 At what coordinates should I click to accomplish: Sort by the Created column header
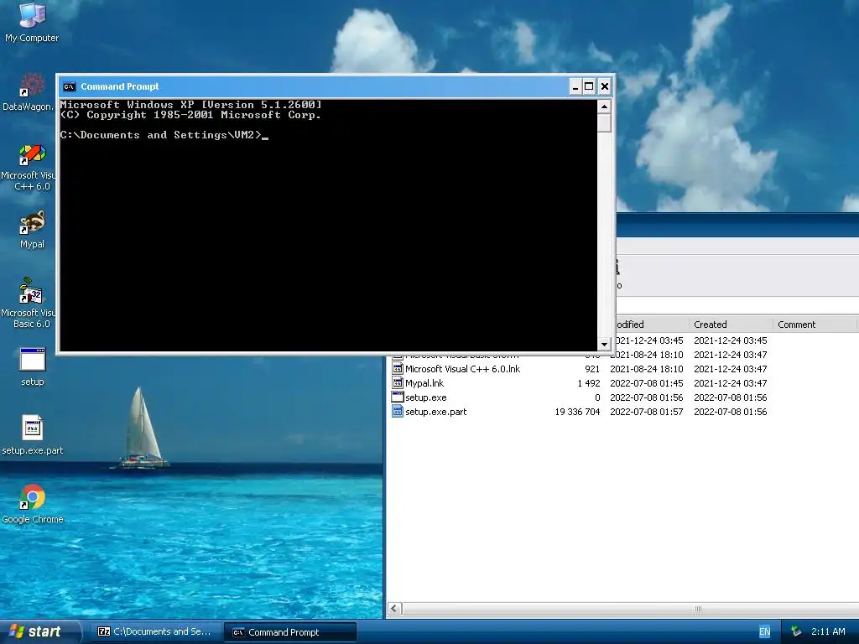pyautogui.click(x=731, y=325)
